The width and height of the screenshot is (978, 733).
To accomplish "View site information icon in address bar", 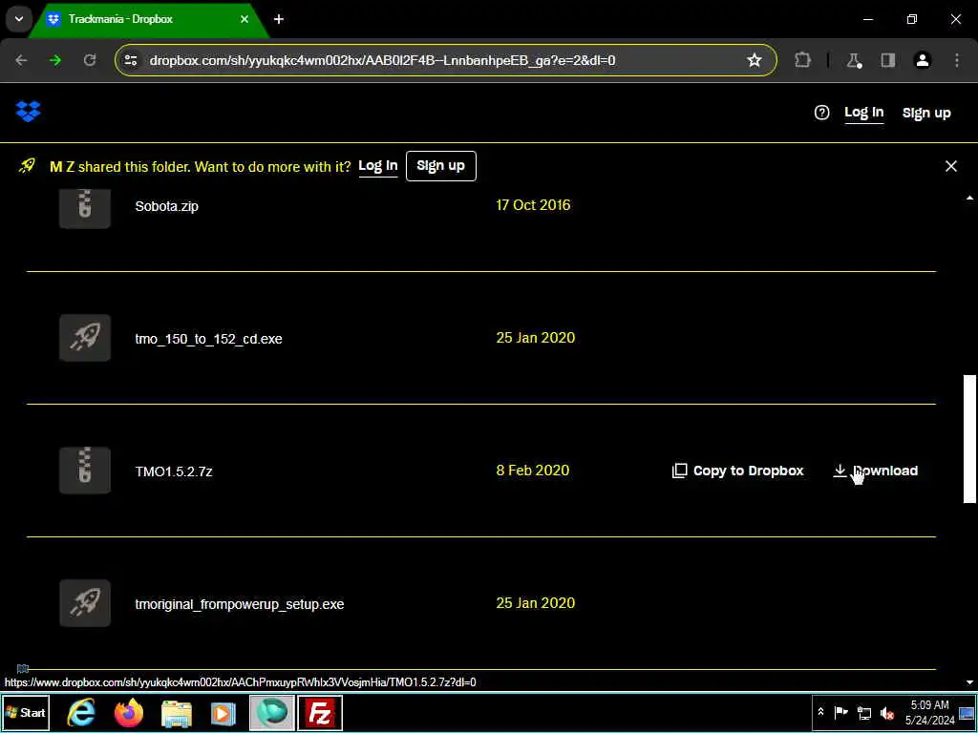I will tap(130, 60).
